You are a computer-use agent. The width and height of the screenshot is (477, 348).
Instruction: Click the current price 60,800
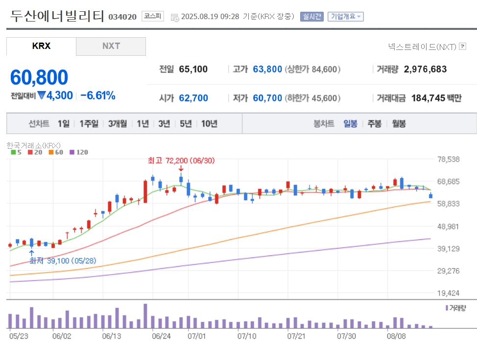tap(39, 77)
